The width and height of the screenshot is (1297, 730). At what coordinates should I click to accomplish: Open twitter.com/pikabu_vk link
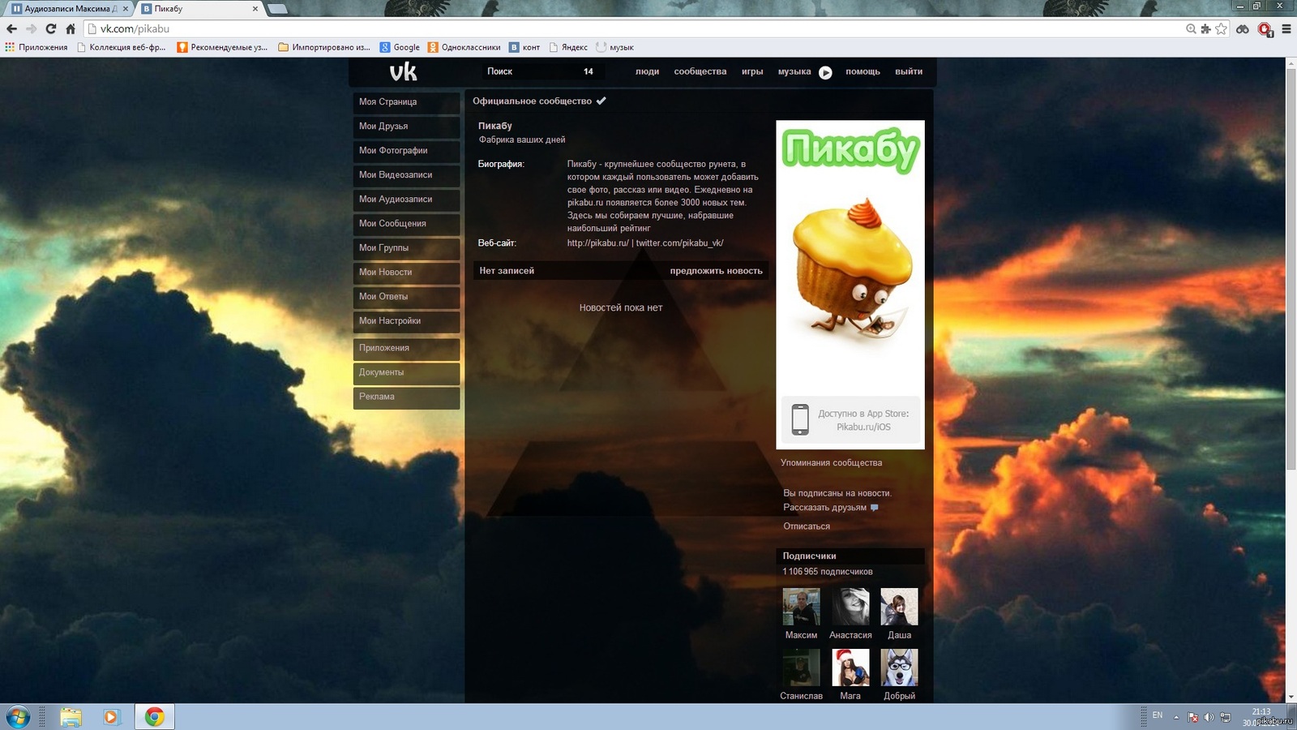click(x=679, y=243)
